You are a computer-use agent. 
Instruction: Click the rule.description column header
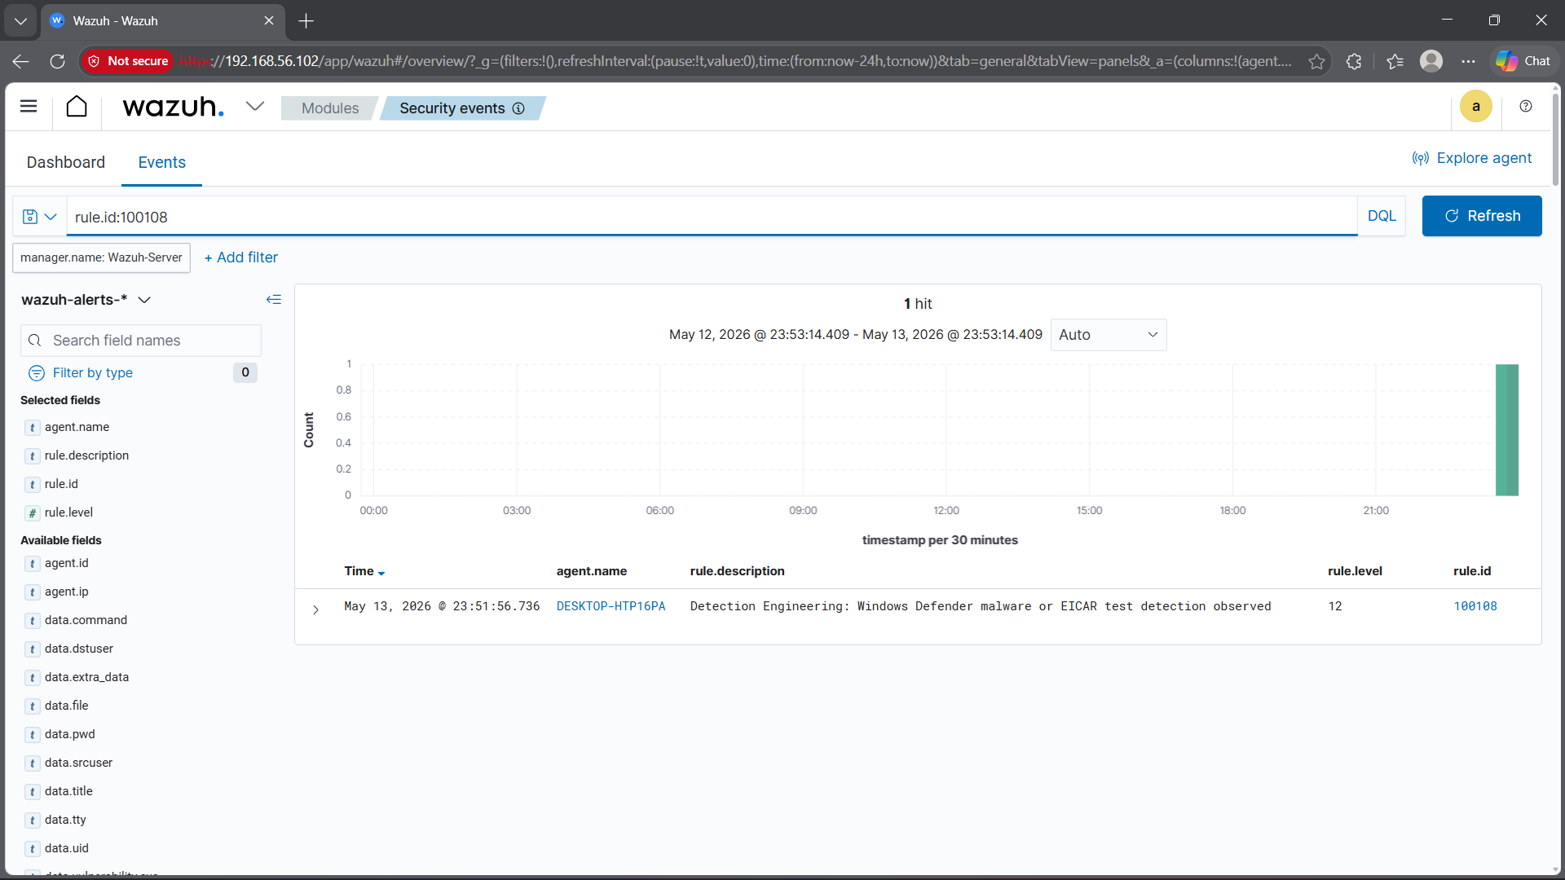737,571
